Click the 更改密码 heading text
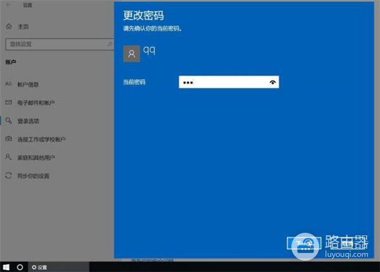 coord(144,15)
